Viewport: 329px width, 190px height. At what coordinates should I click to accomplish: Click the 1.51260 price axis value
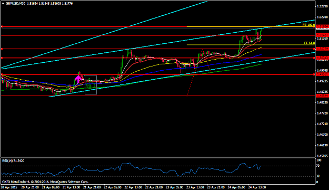click(x=323, y=39)
